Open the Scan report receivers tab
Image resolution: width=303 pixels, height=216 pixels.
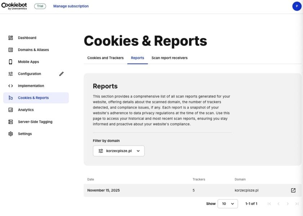(170, 58)
